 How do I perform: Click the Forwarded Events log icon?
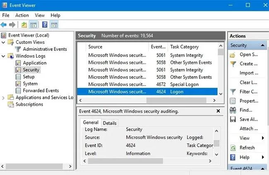point(18,91)
